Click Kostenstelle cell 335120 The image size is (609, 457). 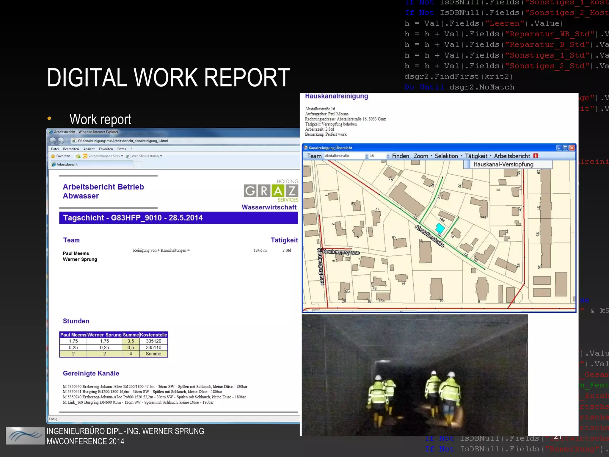153,341
